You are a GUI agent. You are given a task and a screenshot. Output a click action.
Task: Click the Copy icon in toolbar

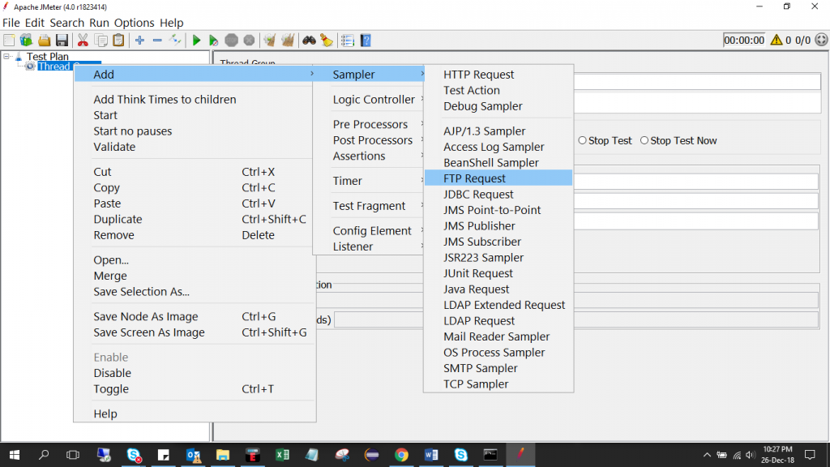(x=101, y=41)
